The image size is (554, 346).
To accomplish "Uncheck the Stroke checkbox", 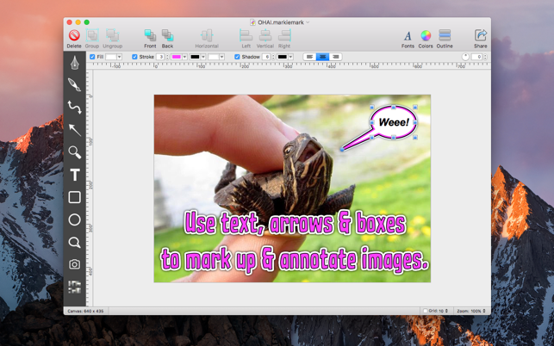I will pyautogui.click(x=134, y=57).
